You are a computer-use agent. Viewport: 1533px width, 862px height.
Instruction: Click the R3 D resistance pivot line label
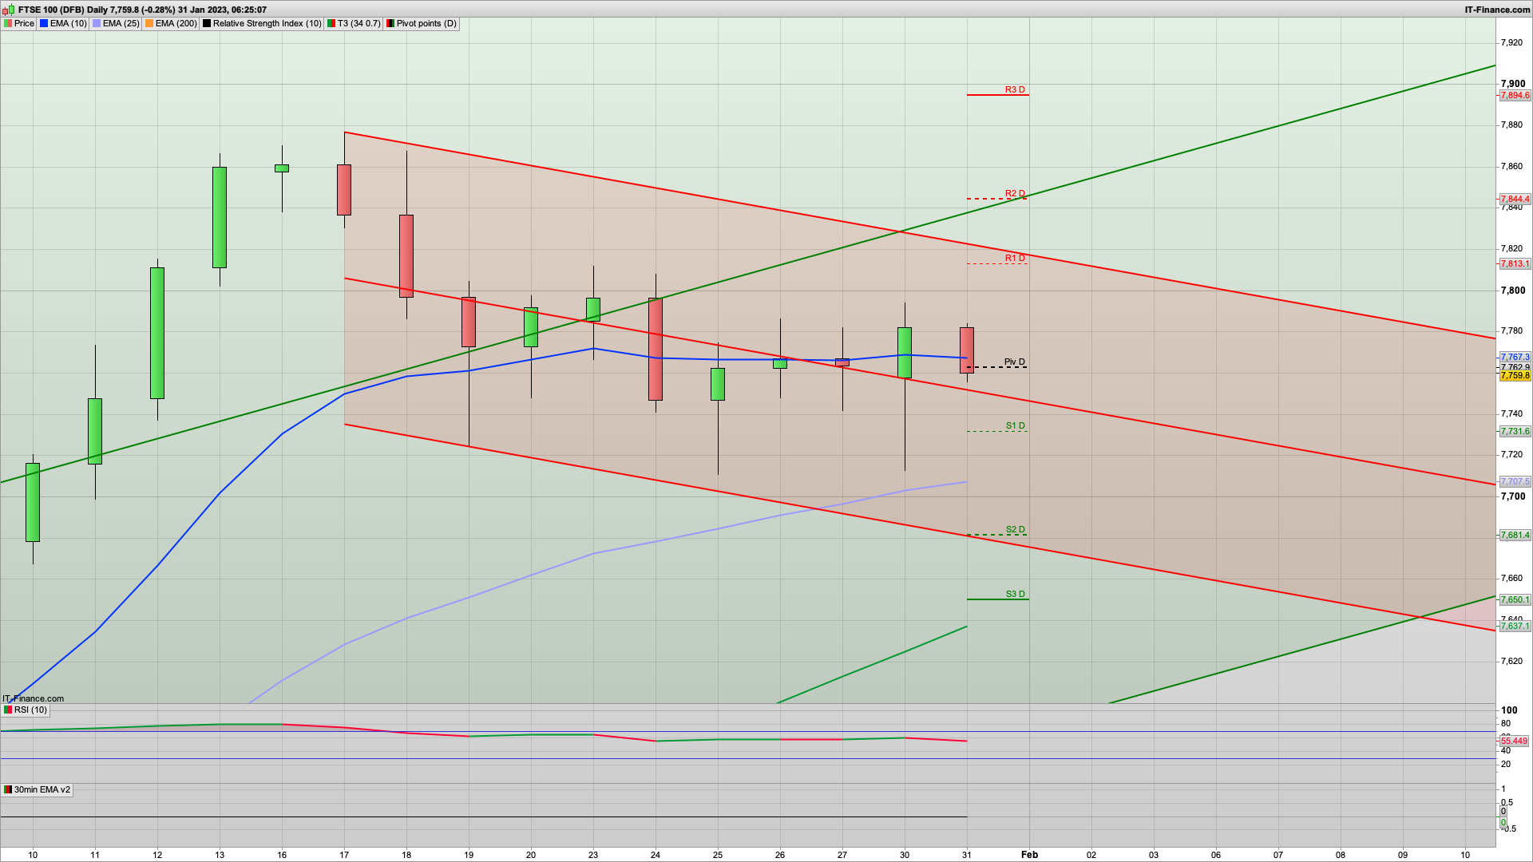(1014, 89)
